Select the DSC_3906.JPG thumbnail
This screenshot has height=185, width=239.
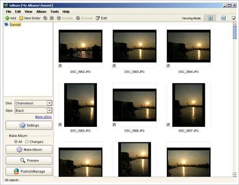click(134, 105)
